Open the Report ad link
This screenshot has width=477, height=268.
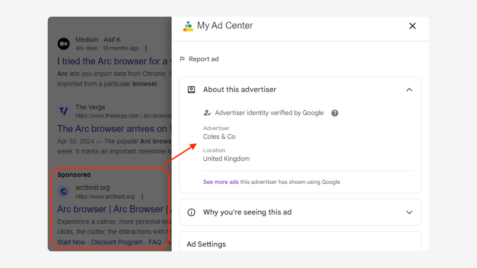[204, 59]
